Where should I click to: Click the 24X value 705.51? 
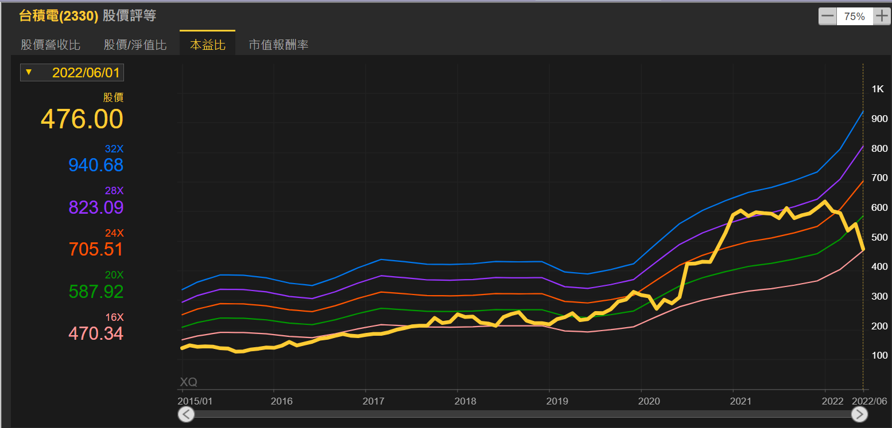[96, 249]
